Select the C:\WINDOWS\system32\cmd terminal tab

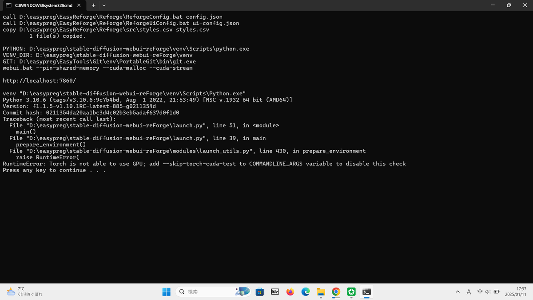pos(44,5)
